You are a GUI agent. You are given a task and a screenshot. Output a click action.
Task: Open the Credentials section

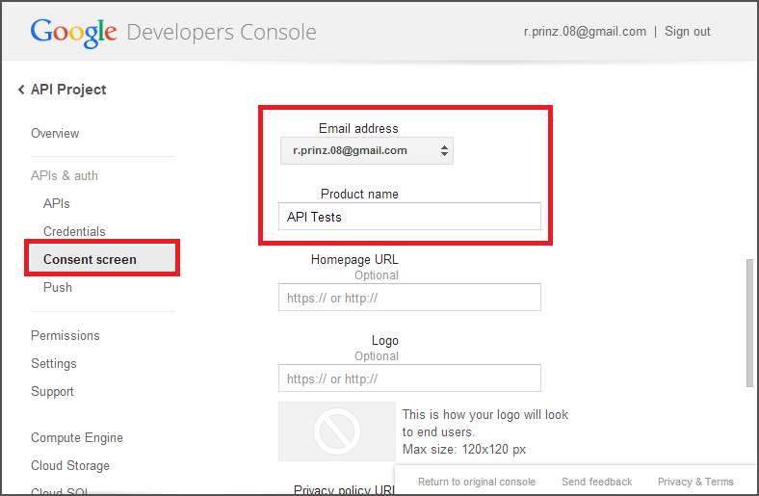point(74,231)
